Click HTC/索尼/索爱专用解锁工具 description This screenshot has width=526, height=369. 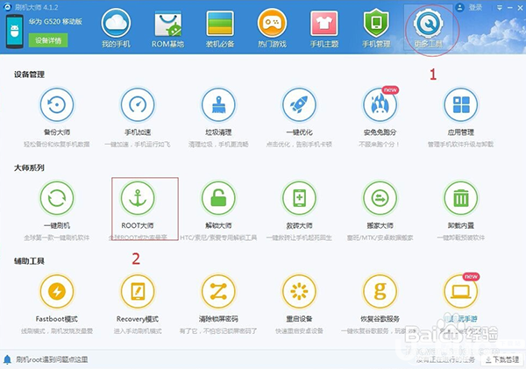[x=218, y=238]
